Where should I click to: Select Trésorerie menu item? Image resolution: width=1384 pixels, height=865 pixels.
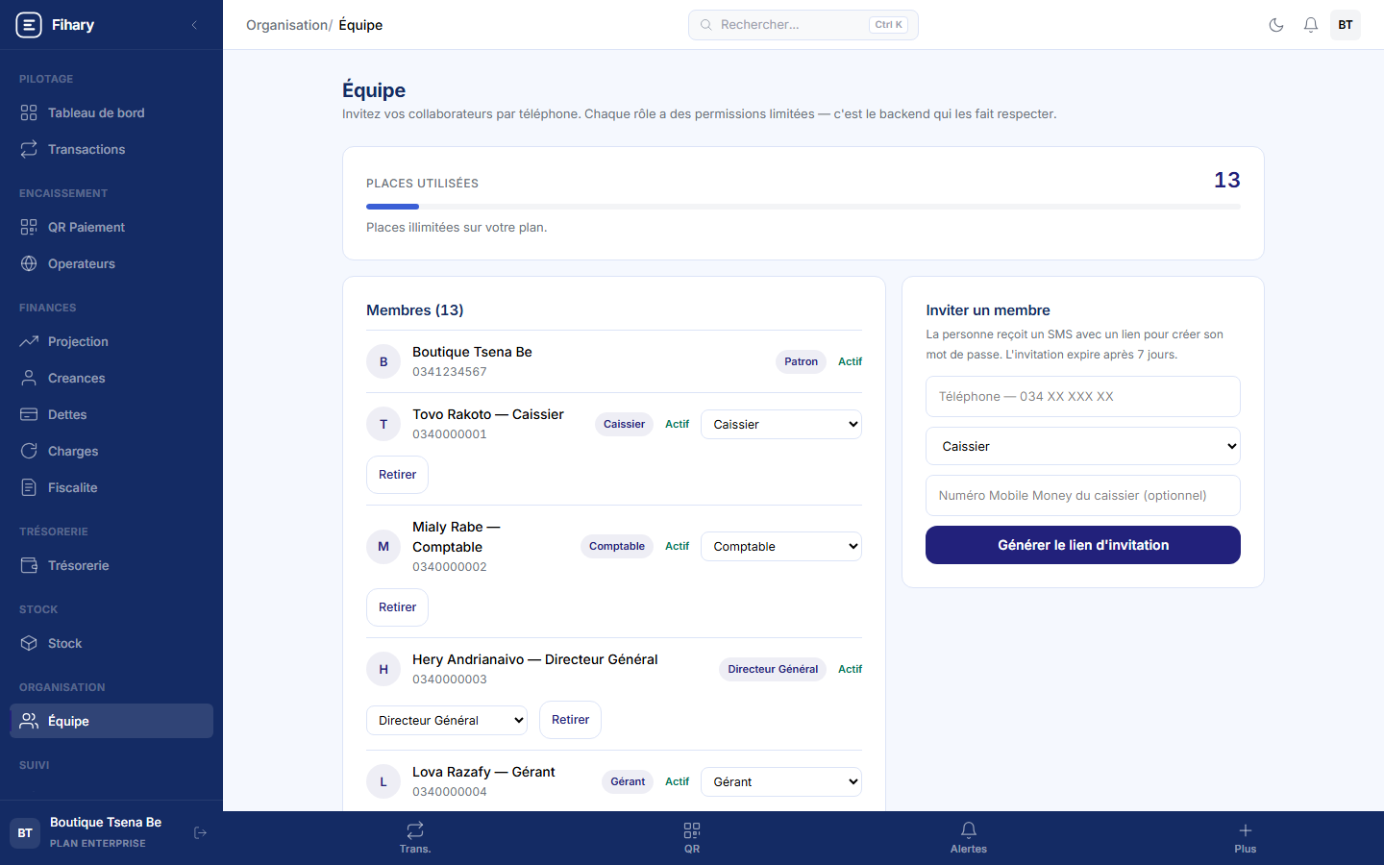[111, 565]
